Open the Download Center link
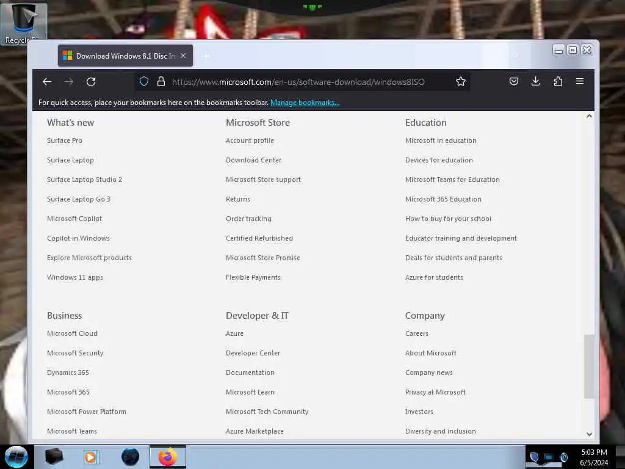 click(253, 160)
